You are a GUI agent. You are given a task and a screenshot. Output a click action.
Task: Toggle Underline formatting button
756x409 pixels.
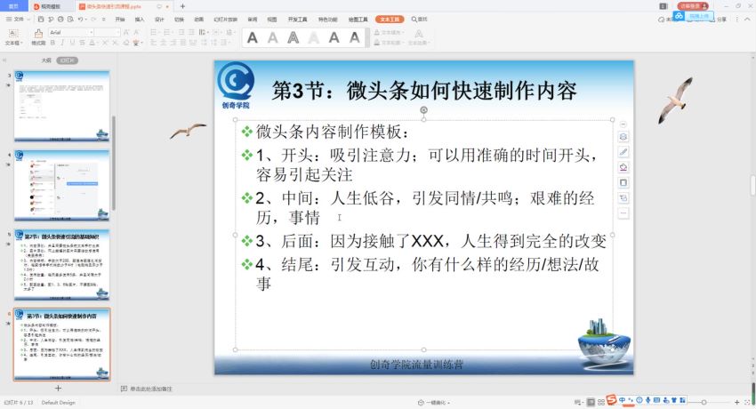pos(72,43)
